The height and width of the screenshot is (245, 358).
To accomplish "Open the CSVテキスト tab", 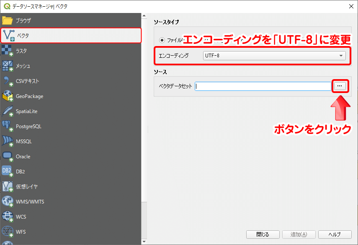I will tap(70, 81).
